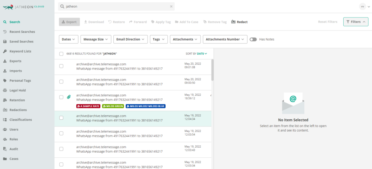This screenshot has width=372, height=169.
Task: Open Audit via the magnifier-document icon
Action: 5,149
